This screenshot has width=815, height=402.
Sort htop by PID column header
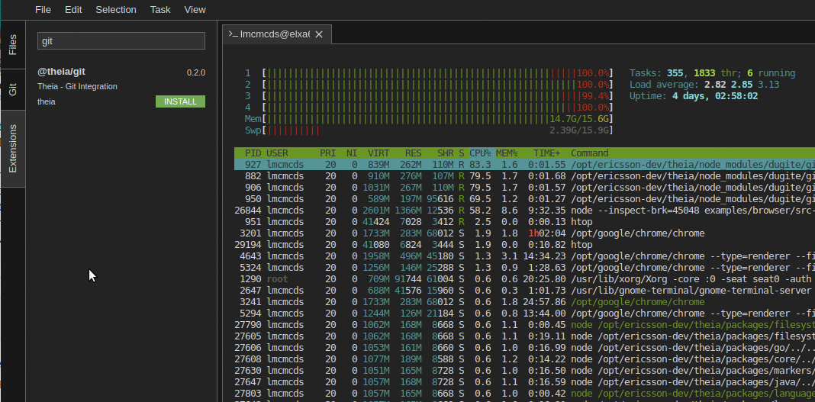253,153
